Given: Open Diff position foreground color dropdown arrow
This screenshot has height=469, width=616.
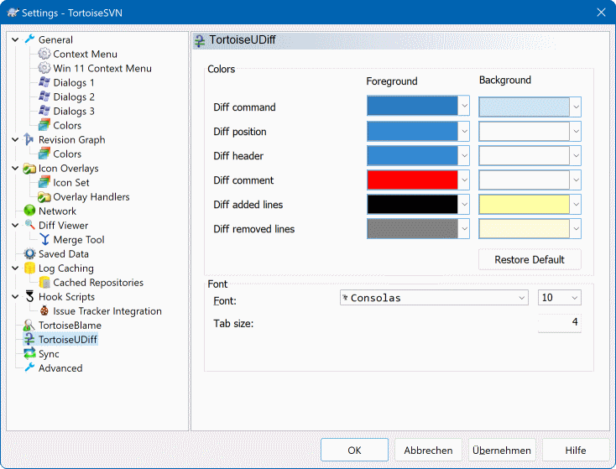Looking at the screenshot, I should click(464, 131).
